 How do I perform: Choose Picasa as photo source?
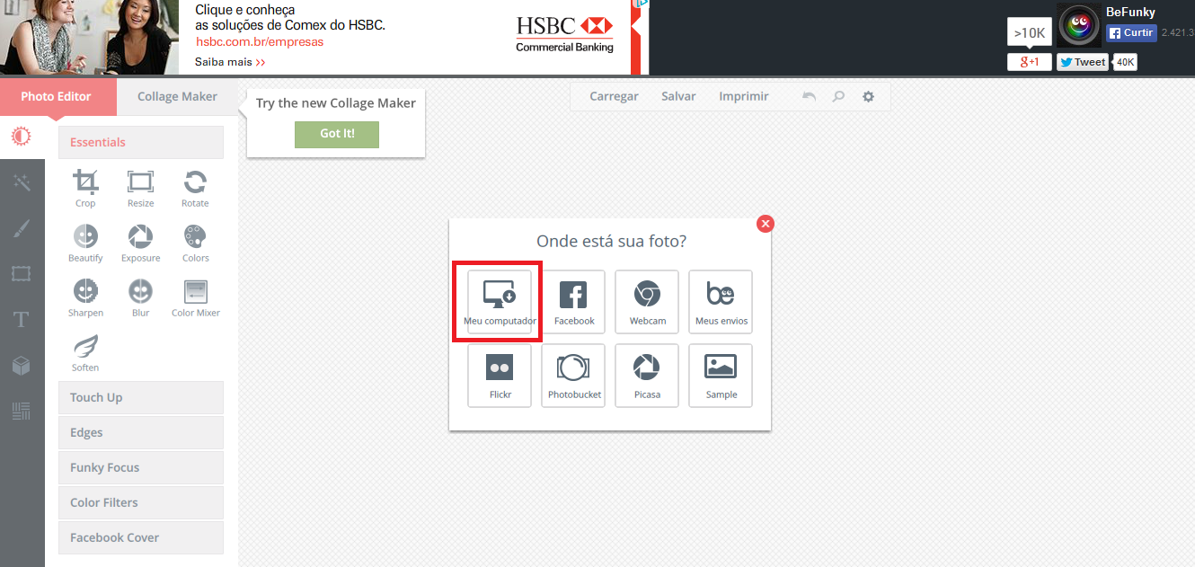point(647,376)
